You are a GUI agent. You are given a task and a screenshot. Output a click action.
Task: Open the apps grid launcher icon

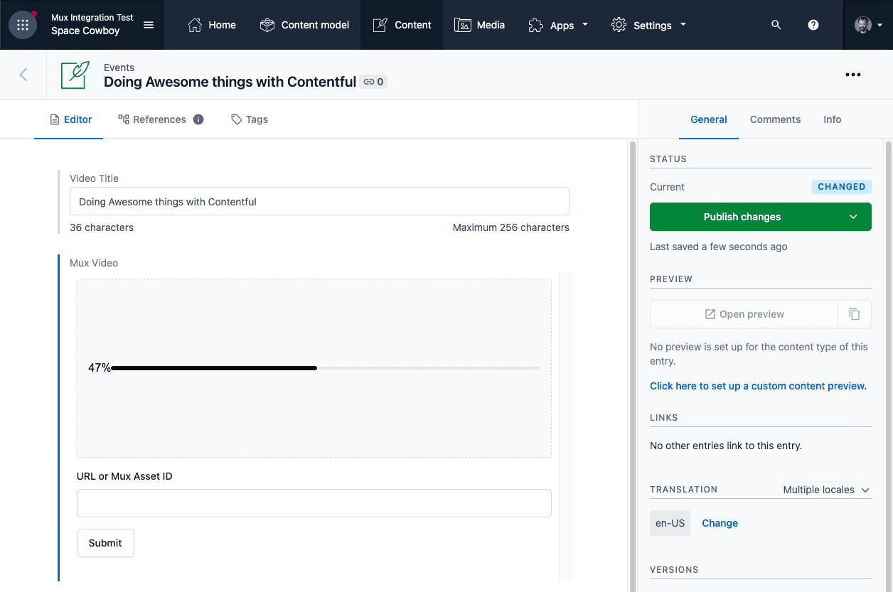pos(23,25)
